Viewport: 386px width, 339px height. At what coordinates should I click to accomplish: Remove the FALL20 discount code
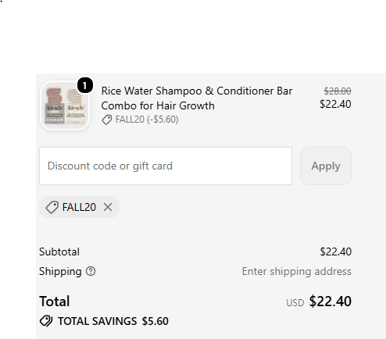click(108, 207)
